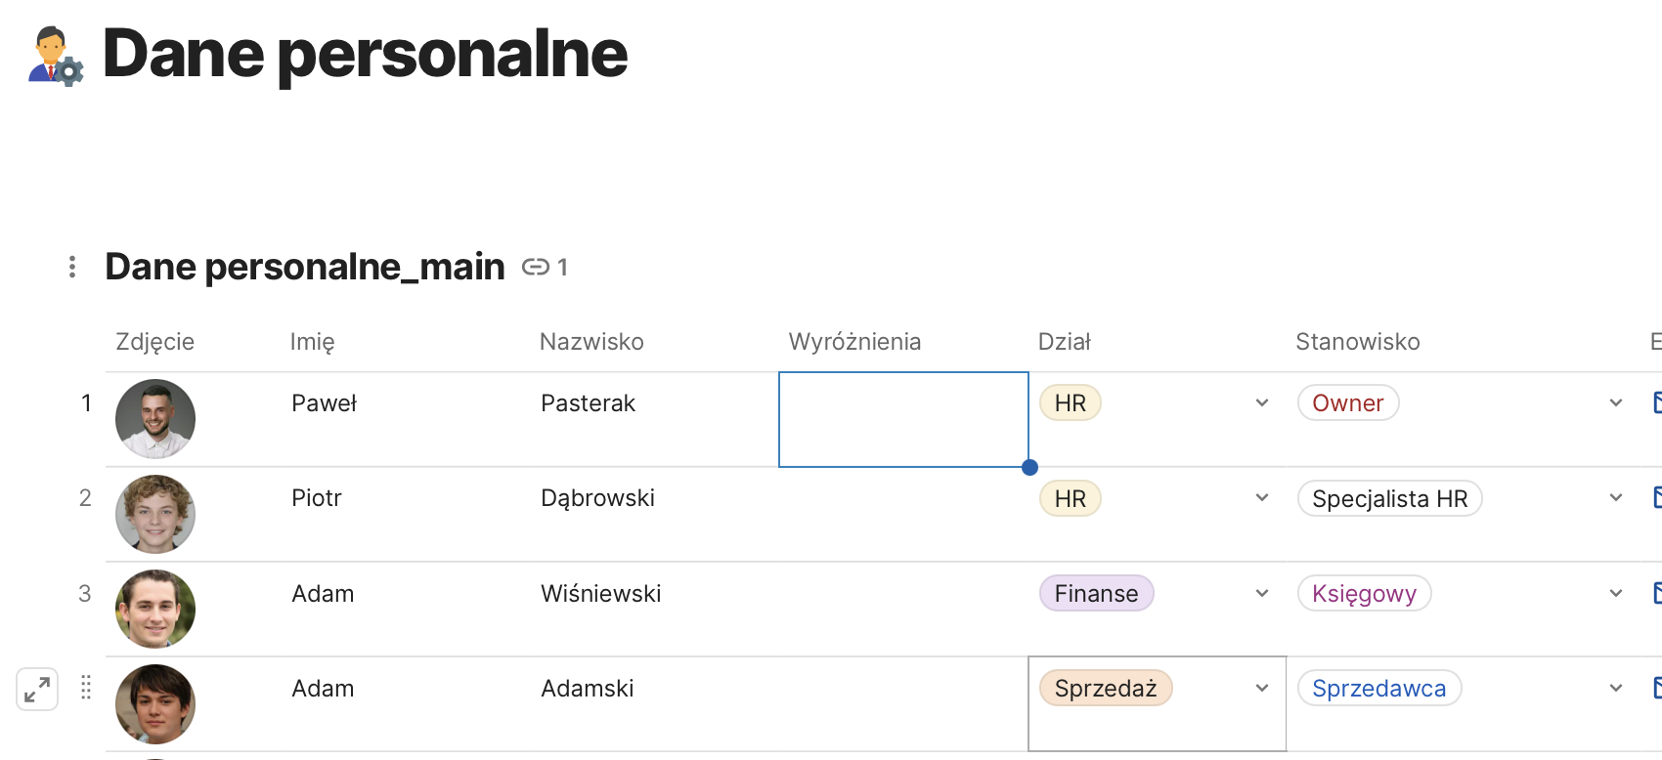Open Dział dropdown showing Finanse
1662x760 pixels.
tap(1262, 593)
